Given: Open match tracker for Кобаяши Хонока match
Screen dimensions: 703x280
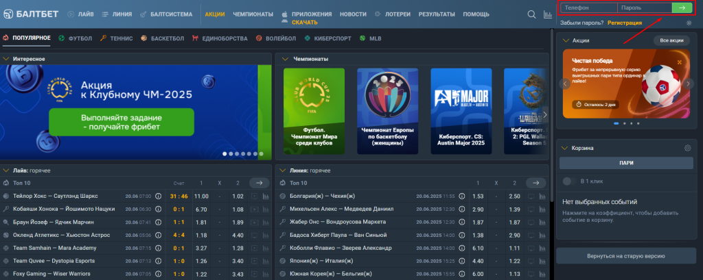Looking at the screenshot, I should (254, 209).
